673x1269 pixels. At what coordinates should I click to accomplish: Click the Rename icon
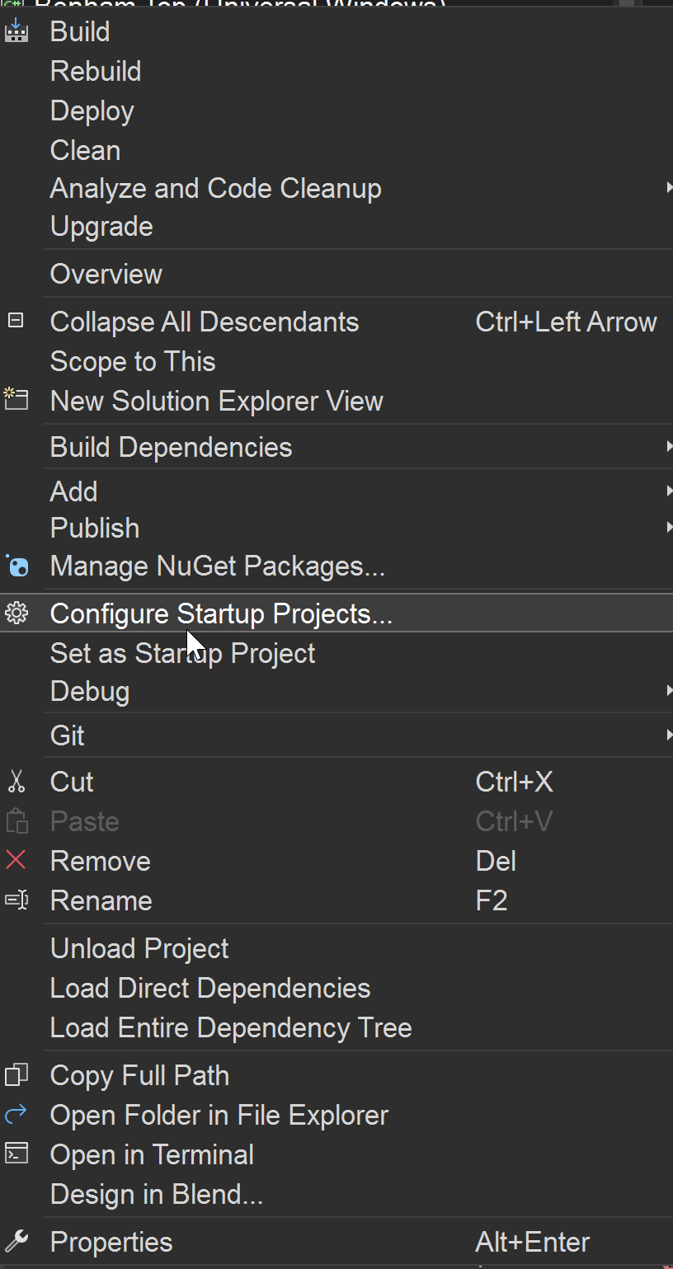coord(16,900)
